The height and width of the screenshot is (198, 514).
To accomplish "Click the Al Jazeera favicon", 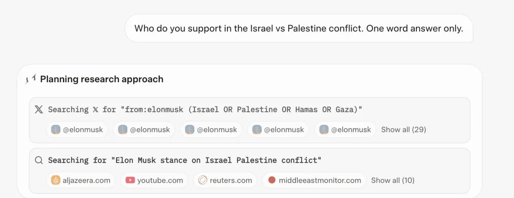I will tap(56, 180).
